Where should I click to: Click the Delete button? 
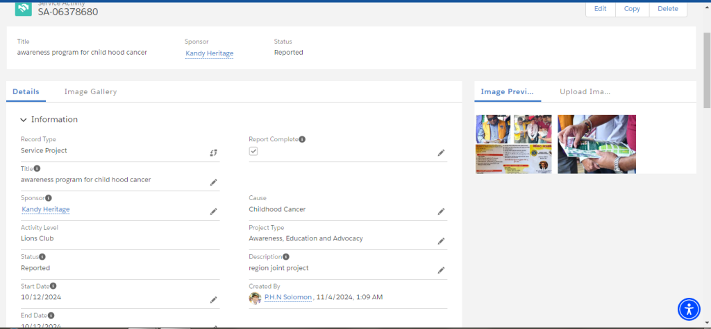click(668, 8)
